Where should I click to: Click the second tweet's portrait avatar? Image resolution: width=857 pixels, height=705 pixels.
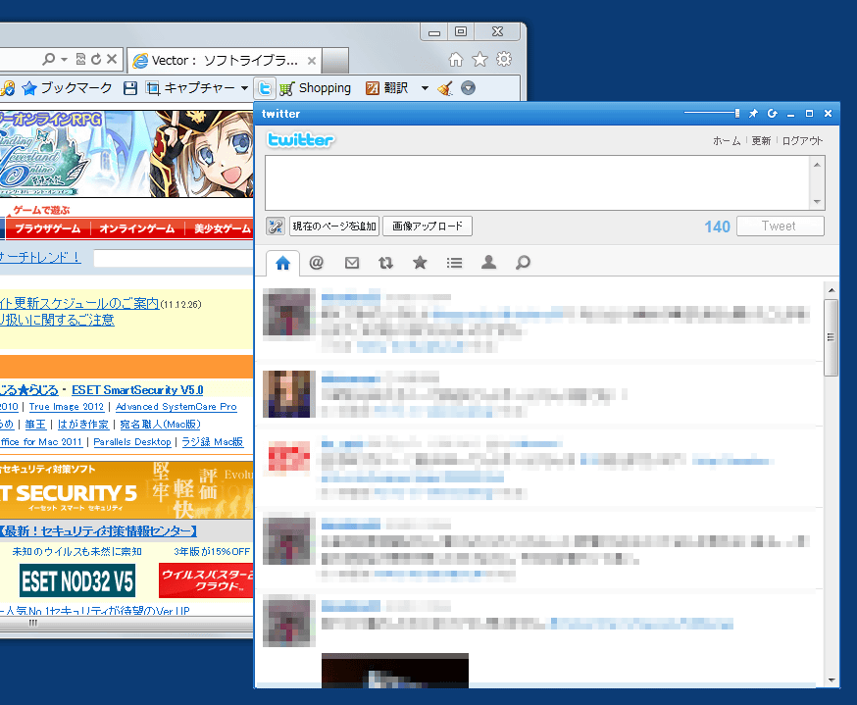(289, 394)
